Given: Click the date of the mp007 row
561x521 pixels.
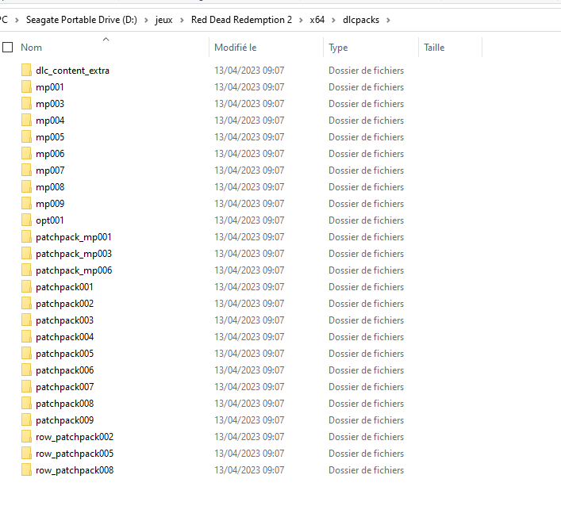Looking at the screenshot, I should pos(249,170).
